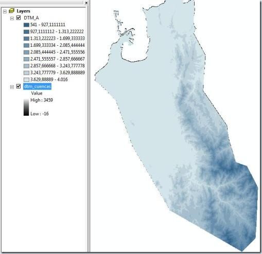This screenshot has width=262, height=254.
Task: Close the table of contents panel
Action: [86, 3]
